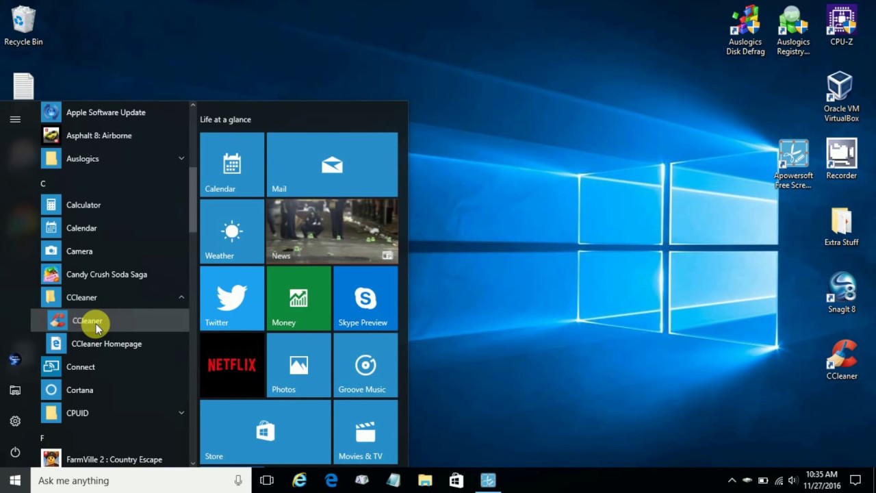Open the Money tile
876x493 pixels.
click(x=299, y=298)
